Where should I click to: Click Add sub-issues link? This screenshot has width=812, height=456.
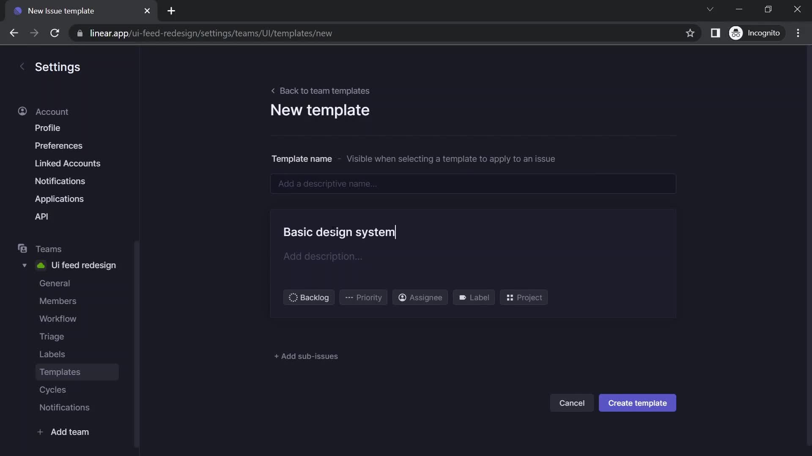pyautogui.click(x=304, y=356)
